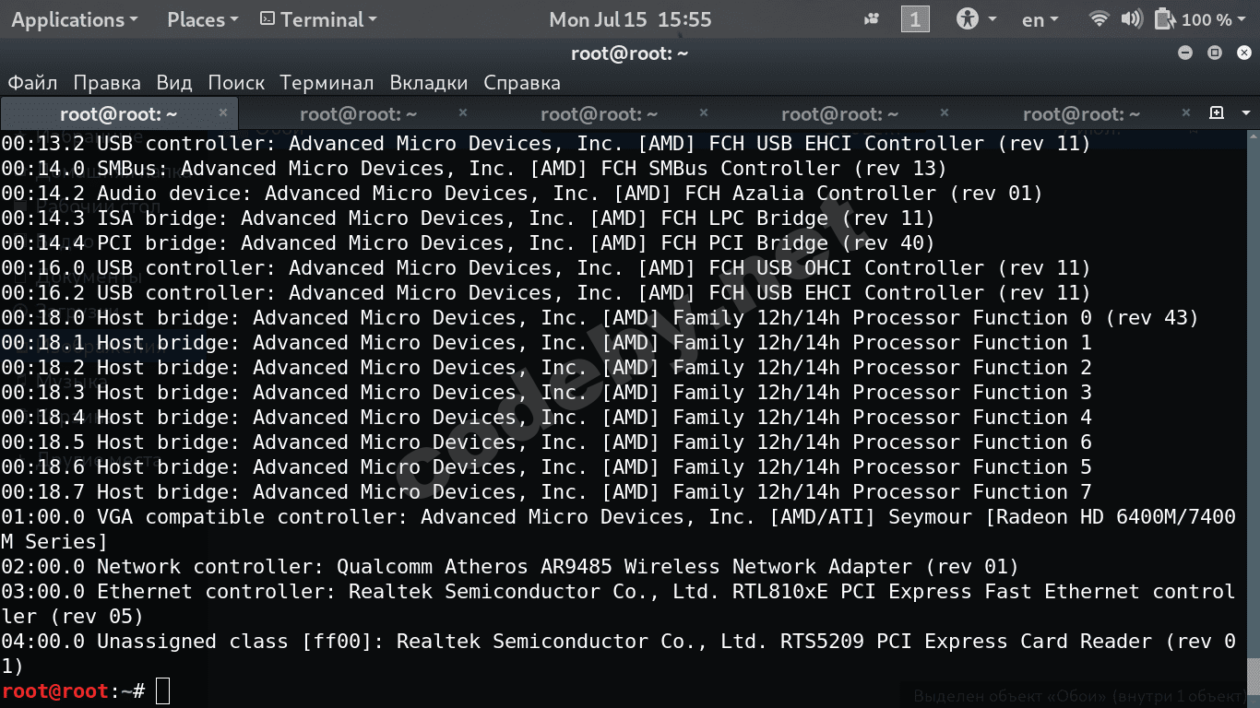Open the screen recorder camera icon

pyautogui.click(x=872, y=19)
